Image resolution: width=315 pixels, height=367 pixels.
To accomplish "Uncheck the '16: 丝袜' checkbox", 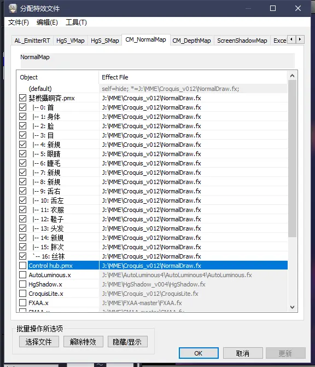I will click(22, 256).
